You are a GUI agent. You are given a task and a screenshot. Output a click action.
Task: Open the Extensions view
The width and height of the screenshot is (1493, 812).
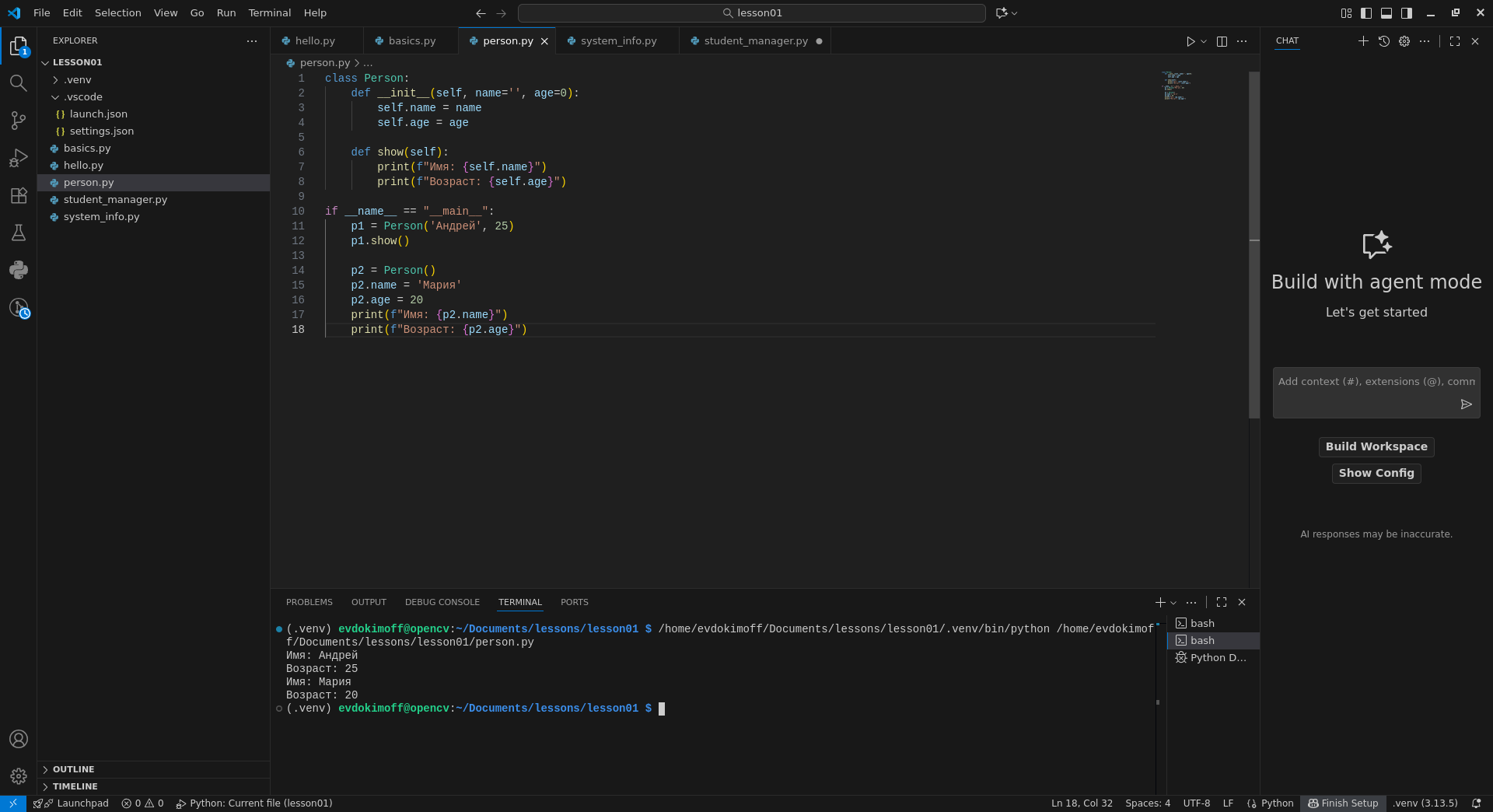(18, 195)
